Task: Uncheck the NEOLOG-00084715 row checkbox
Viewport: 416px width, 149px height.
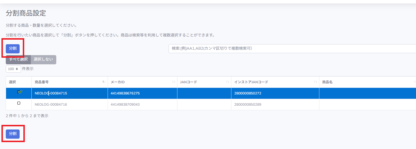Action: (x=20, y=92)
